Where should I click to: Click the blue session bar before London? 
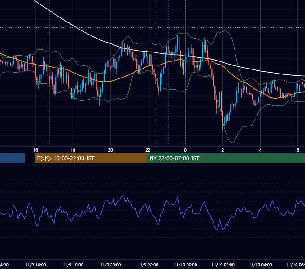(x=13, y=158)
